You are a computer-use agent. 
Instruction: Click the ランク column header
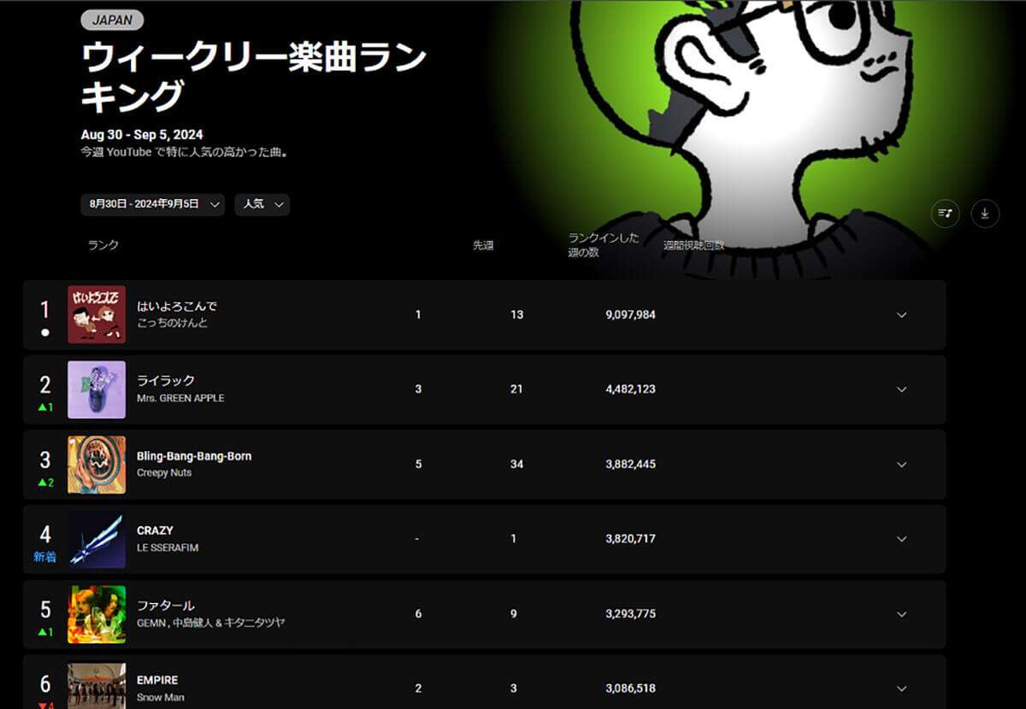103,244
